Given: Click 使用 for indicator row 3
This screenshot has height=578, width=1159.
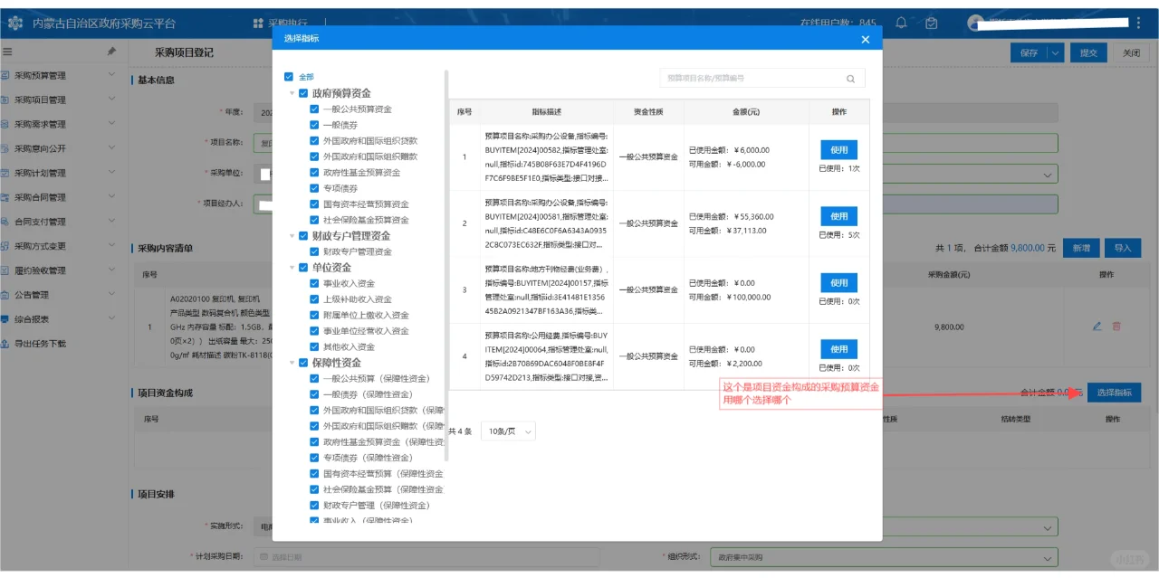Looking at the screenshot, I should point(838,283).
